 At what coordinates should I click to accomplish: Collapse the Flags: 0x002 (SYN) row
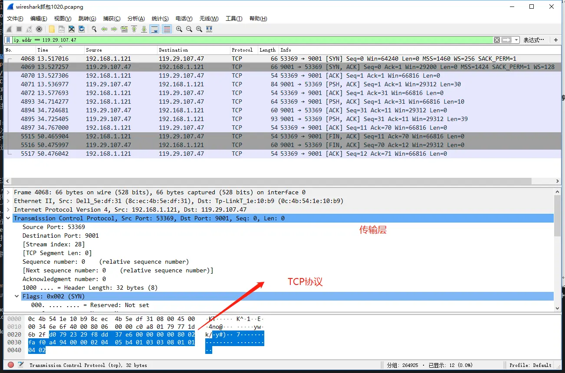[17, 296]
